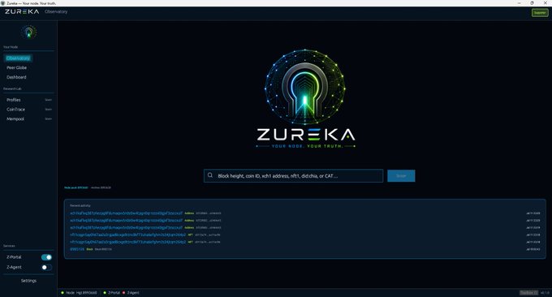Click the Z-Portal label in the status bar
The height and width of the screenshot is (297, 552).
(x=114, y=293)
